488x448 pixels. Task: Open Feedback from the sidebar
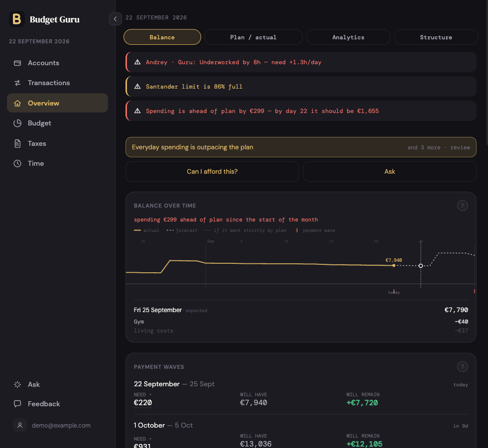tap(58, 404)
